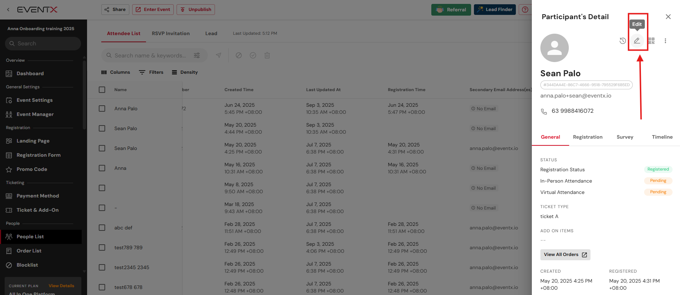680x295 pixels.
Task: Click the search filter sliders icon
Action: click(x=197, y=55)
